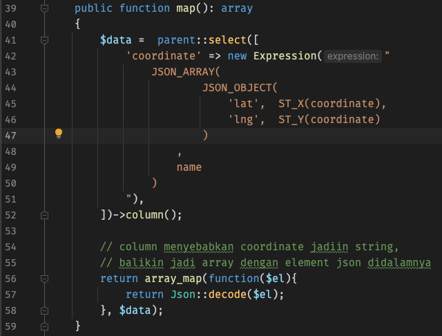
Task: Click the Expression class name
Action: (285, 56)
